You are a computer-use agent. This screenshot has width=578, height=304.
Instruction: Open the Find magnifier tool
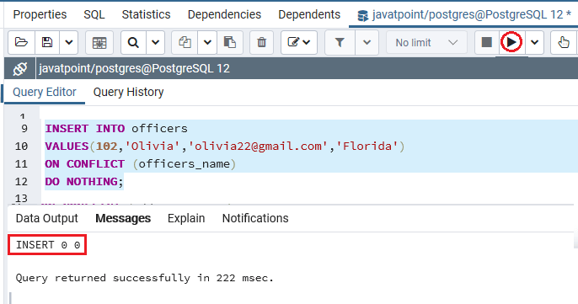(x=133, y=42)
